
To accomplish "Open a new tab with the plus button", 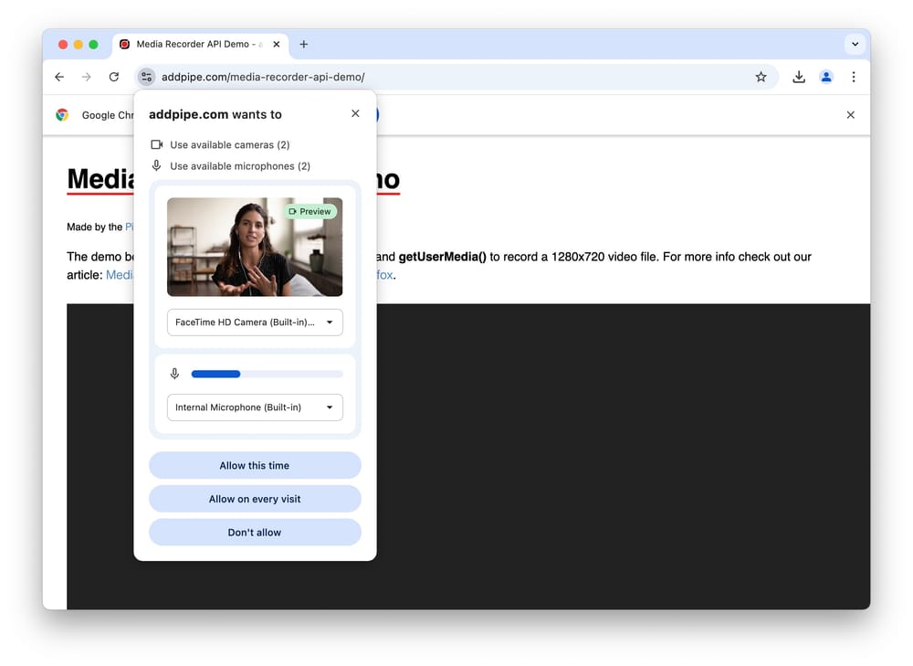I will click(303, 44).
